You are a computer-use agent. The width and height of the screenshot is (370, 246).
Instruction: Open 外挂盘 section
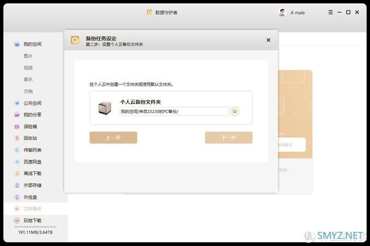pos(30,197)
